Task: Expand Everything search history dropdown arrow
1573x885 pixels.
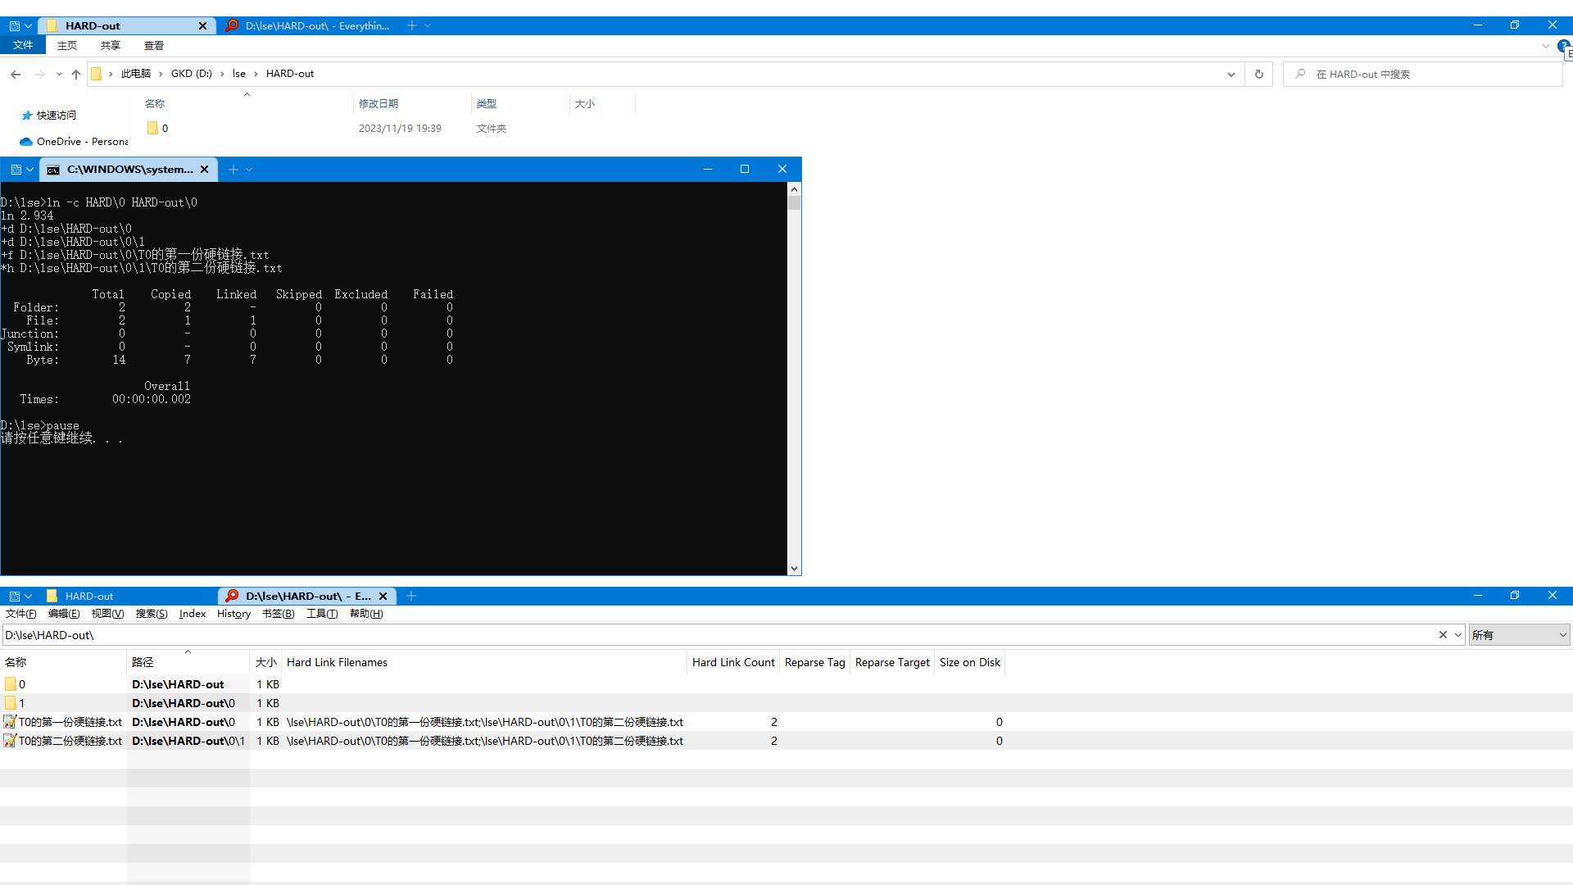Action: [x=1458, y=635]
